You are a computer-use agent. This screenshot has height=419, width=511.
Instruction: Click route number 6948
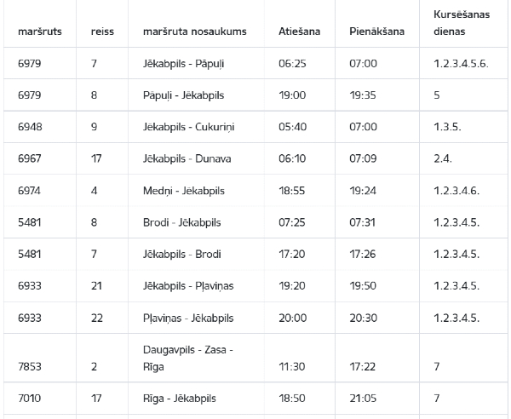[30, 127]
